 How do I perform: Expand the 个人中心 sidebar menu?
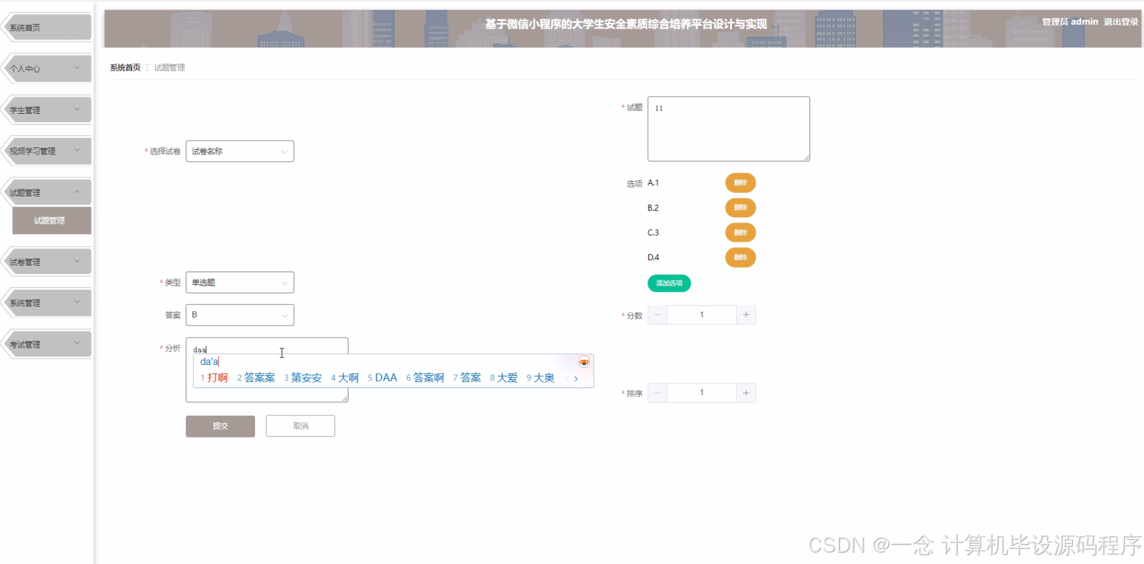[48, 69]
